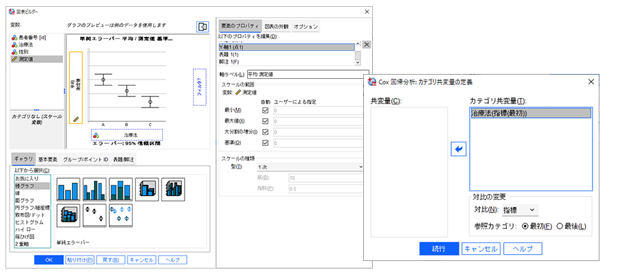Click the properties list scroll up arrow
618x274 pixels.
click(358, 44)
